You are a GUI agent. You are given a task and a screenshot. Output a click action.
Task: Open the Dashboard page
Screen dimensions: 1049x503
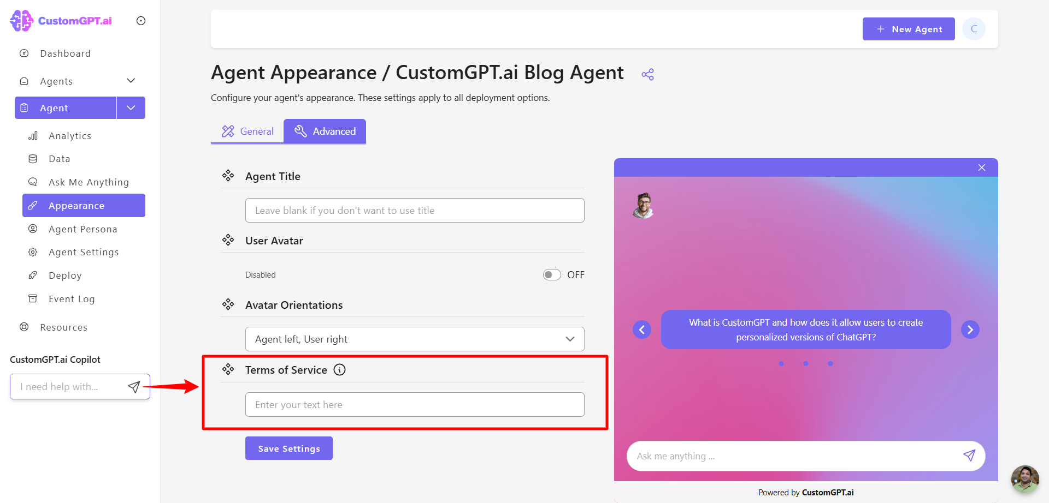pyautogui.click(x=66, y=53)
